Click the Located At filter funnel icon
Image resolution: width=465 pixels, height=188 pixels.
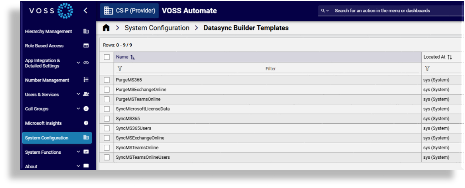click(427, 68)
